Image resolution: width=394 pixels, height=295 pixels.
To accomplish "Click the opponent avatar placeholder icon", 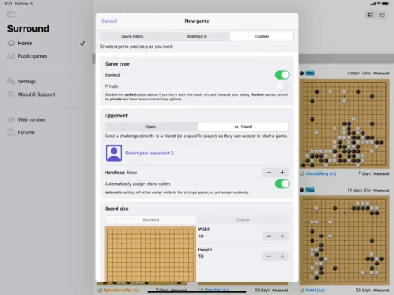I will pyautogui.click(x=114, y=153).
